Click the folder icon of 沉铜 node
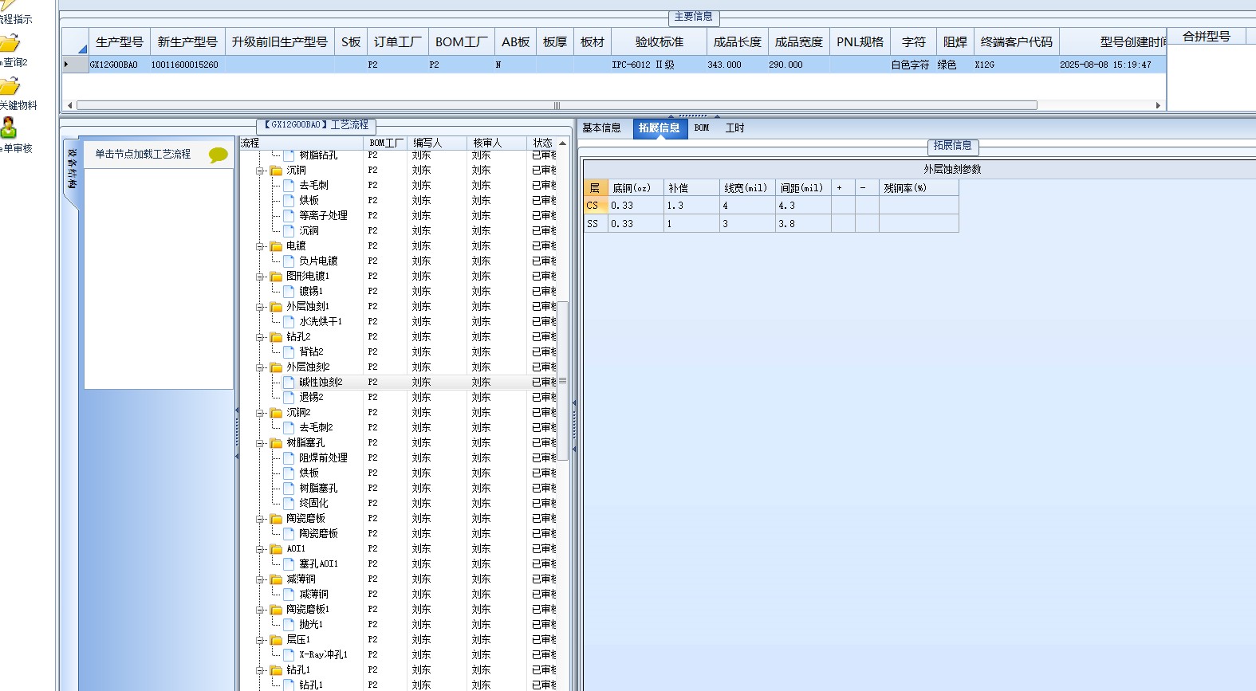Viewport: 1256px width, 691px height. click(276, 171)
